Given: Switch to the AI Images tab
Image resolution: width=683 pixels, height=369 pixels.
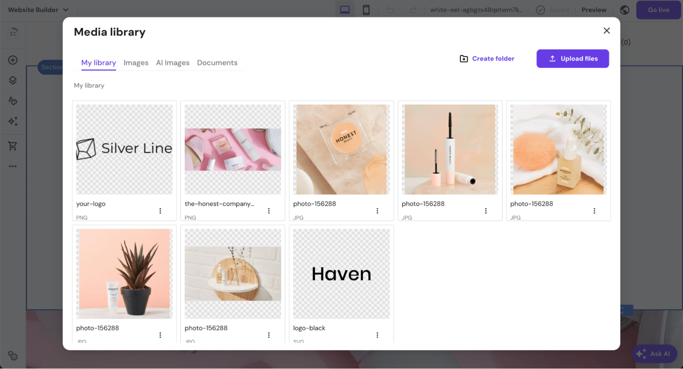Looking at the screenshot, I should pyautogui.click(x=172, y=62).
